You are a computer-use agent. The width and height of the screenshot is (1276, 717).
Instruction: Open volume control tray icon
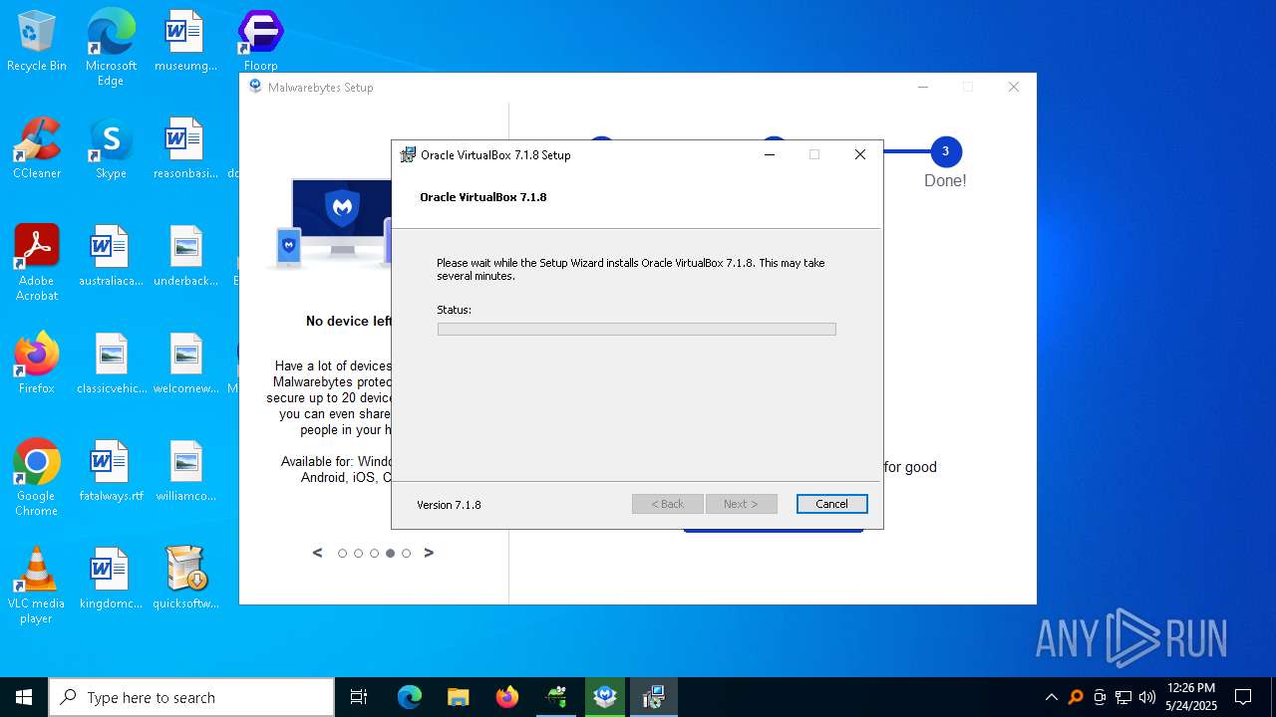coord(1147,697)
